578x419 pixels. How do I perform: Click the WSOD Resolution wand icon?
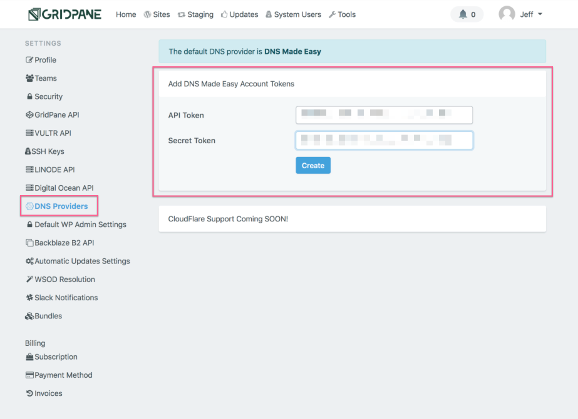pos(29,279)
